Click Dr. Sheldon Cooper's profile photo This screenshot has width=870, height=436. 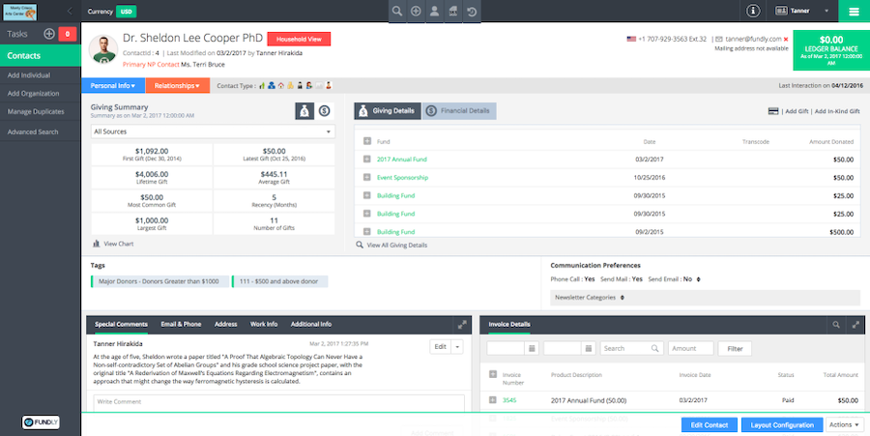(x=103, y=49)
